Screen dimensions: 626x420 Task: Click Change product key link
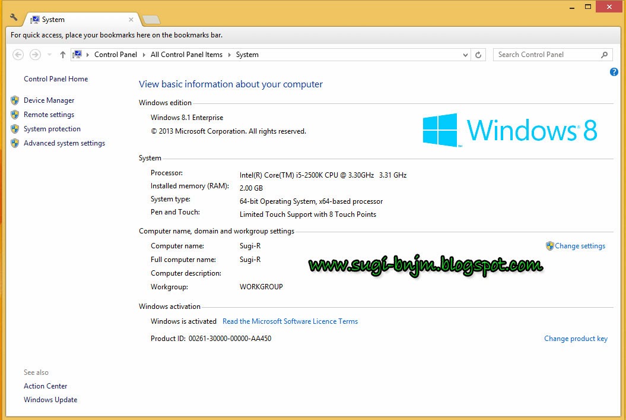[x=576, y=339]
